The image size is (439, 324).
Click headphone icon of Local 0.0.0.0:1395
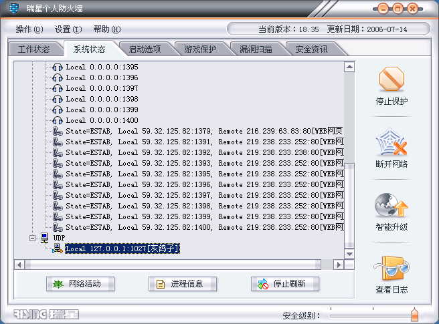coord(58,67)
